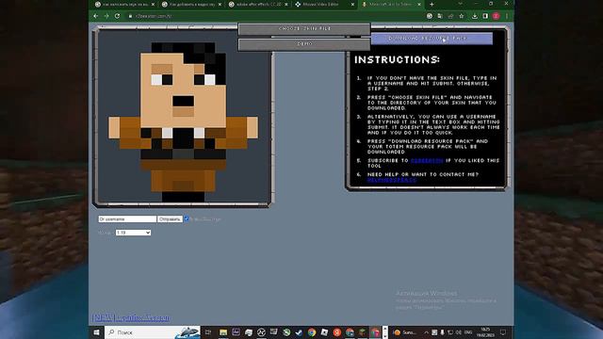Screen dimensions: 603x339
Task: Click the Demo button
Action: pos(304,44)
